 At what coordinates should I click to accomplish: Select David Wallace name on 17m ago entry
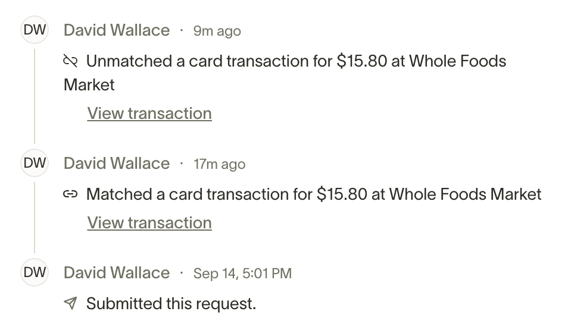(x=117, y=163)
